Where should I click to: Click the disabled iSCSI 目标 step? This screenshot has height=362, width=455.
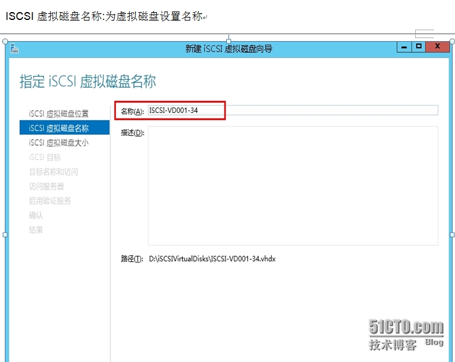click(x=45, y=157)
